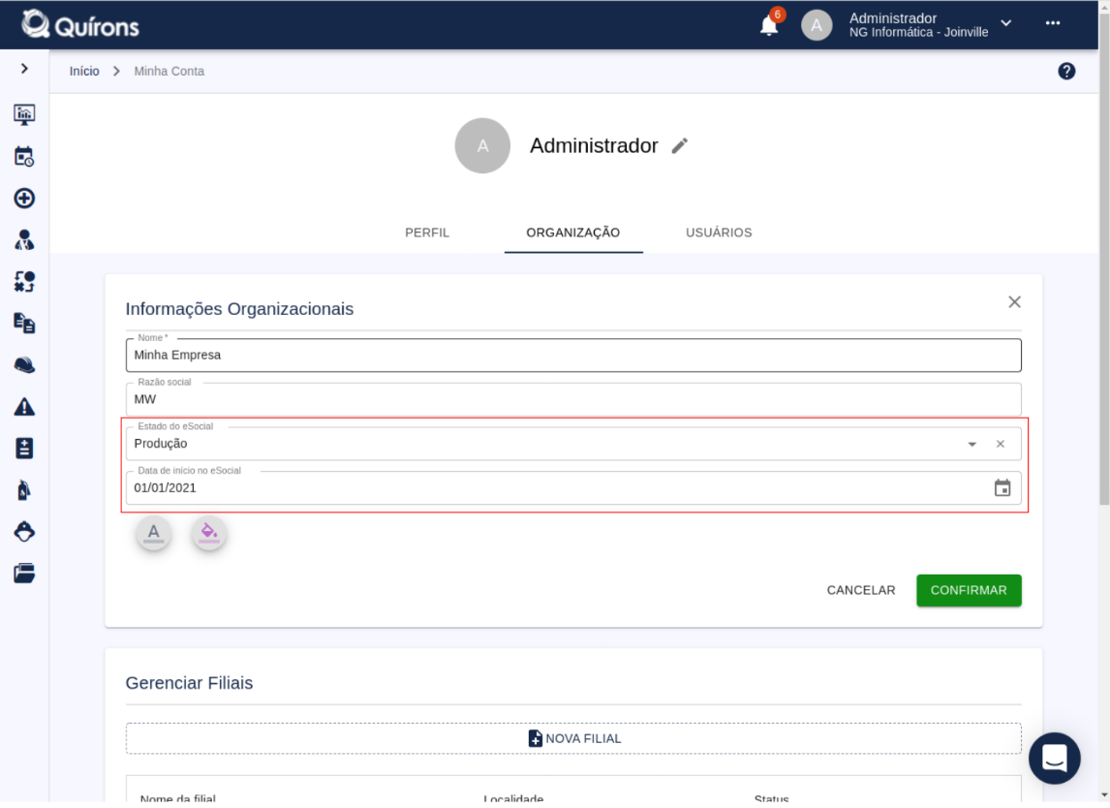
Task: Open the three-dots more options menu
Action: [1053, 23]
